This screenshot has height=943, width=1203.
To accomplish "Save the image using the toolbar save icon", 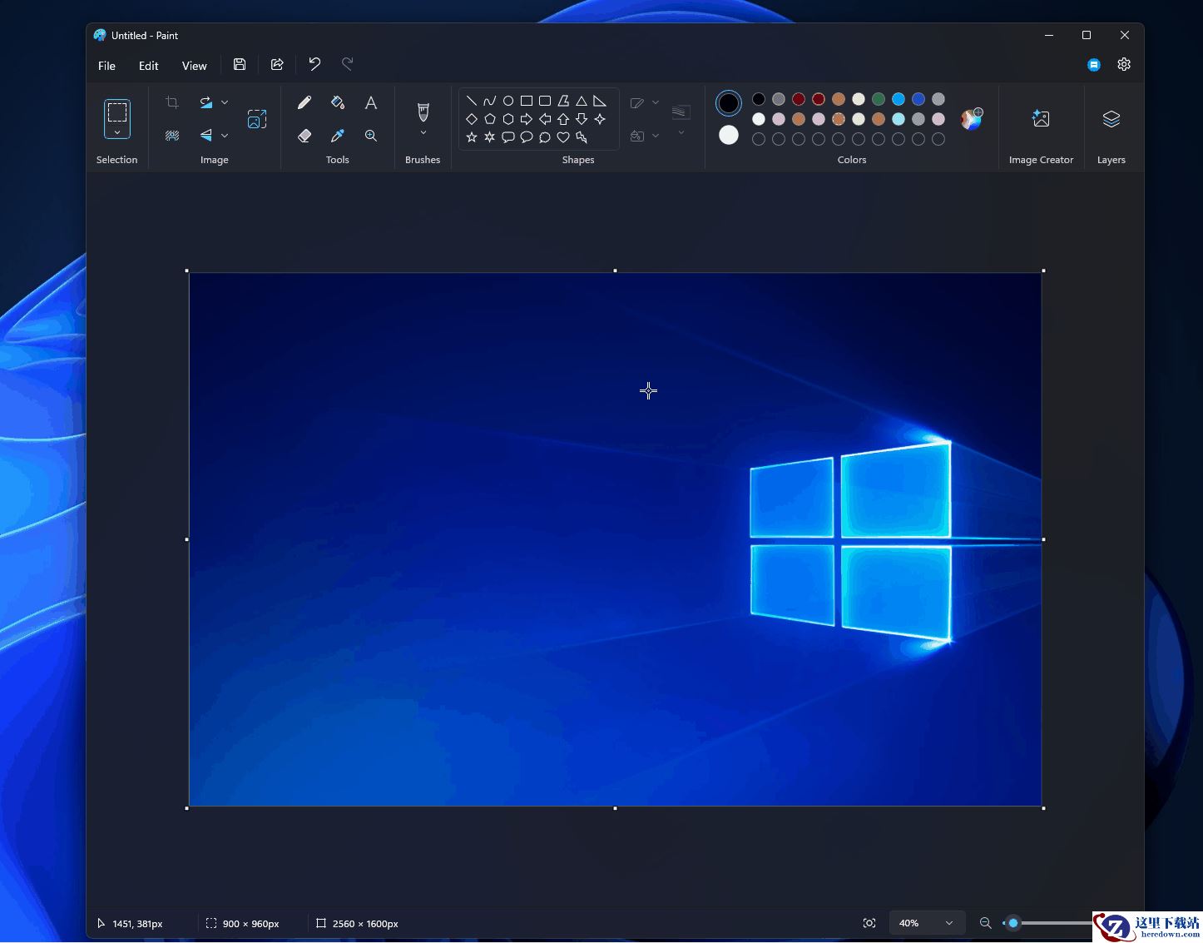I will 240,64.
